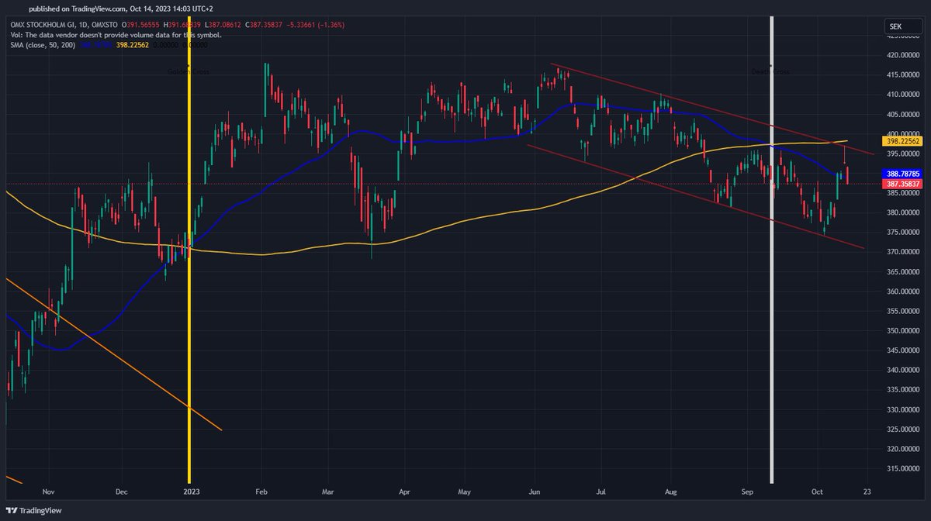Click the 420.00000 price axis label
Viewport: 931px width, 521px height.
(x=904, y=55)
